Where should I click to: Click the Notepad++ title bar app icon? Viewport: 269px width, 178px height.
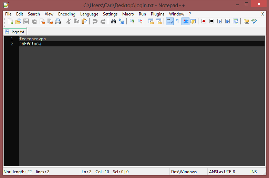tap(6, 5)
